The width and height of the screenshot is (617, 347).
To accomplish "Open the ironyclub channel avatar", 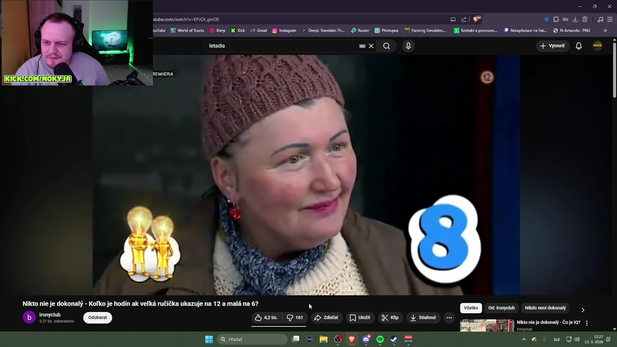I will pyautogui.click(x=29, y=318).
